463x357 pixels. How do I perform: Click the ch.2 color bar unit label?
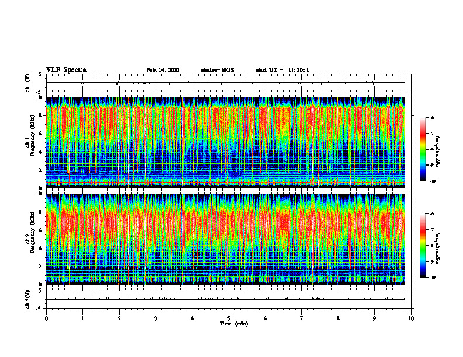point(438,248)
